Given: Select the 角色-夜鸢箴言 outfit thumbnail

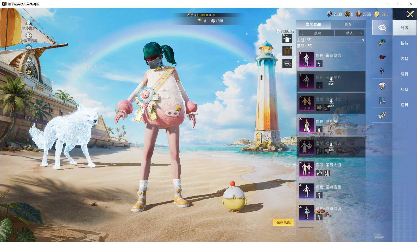Looking at the screenshot, I should (306, 59).
